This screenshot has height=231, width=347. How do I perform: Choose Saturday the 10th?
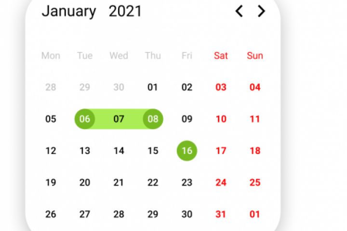point(221,119)
